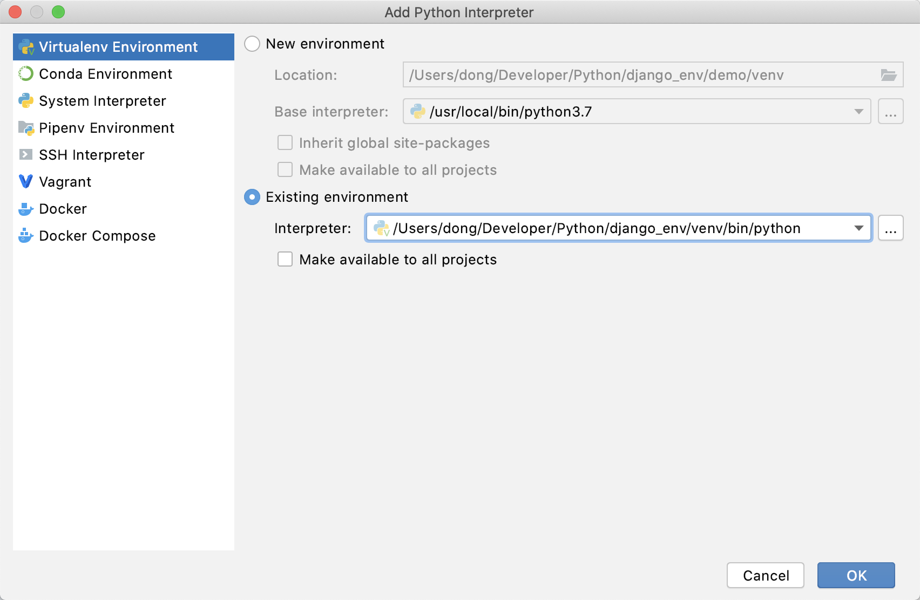Select the New environment radio button
This screenshot has width=920, height=600.
pyautogui.click(x=252, y=44)
